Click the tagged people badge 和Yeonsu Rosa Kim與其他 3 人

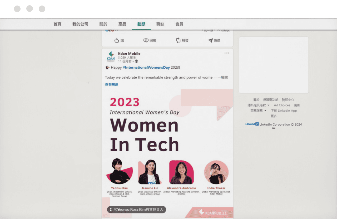click(x=136, y=210)
